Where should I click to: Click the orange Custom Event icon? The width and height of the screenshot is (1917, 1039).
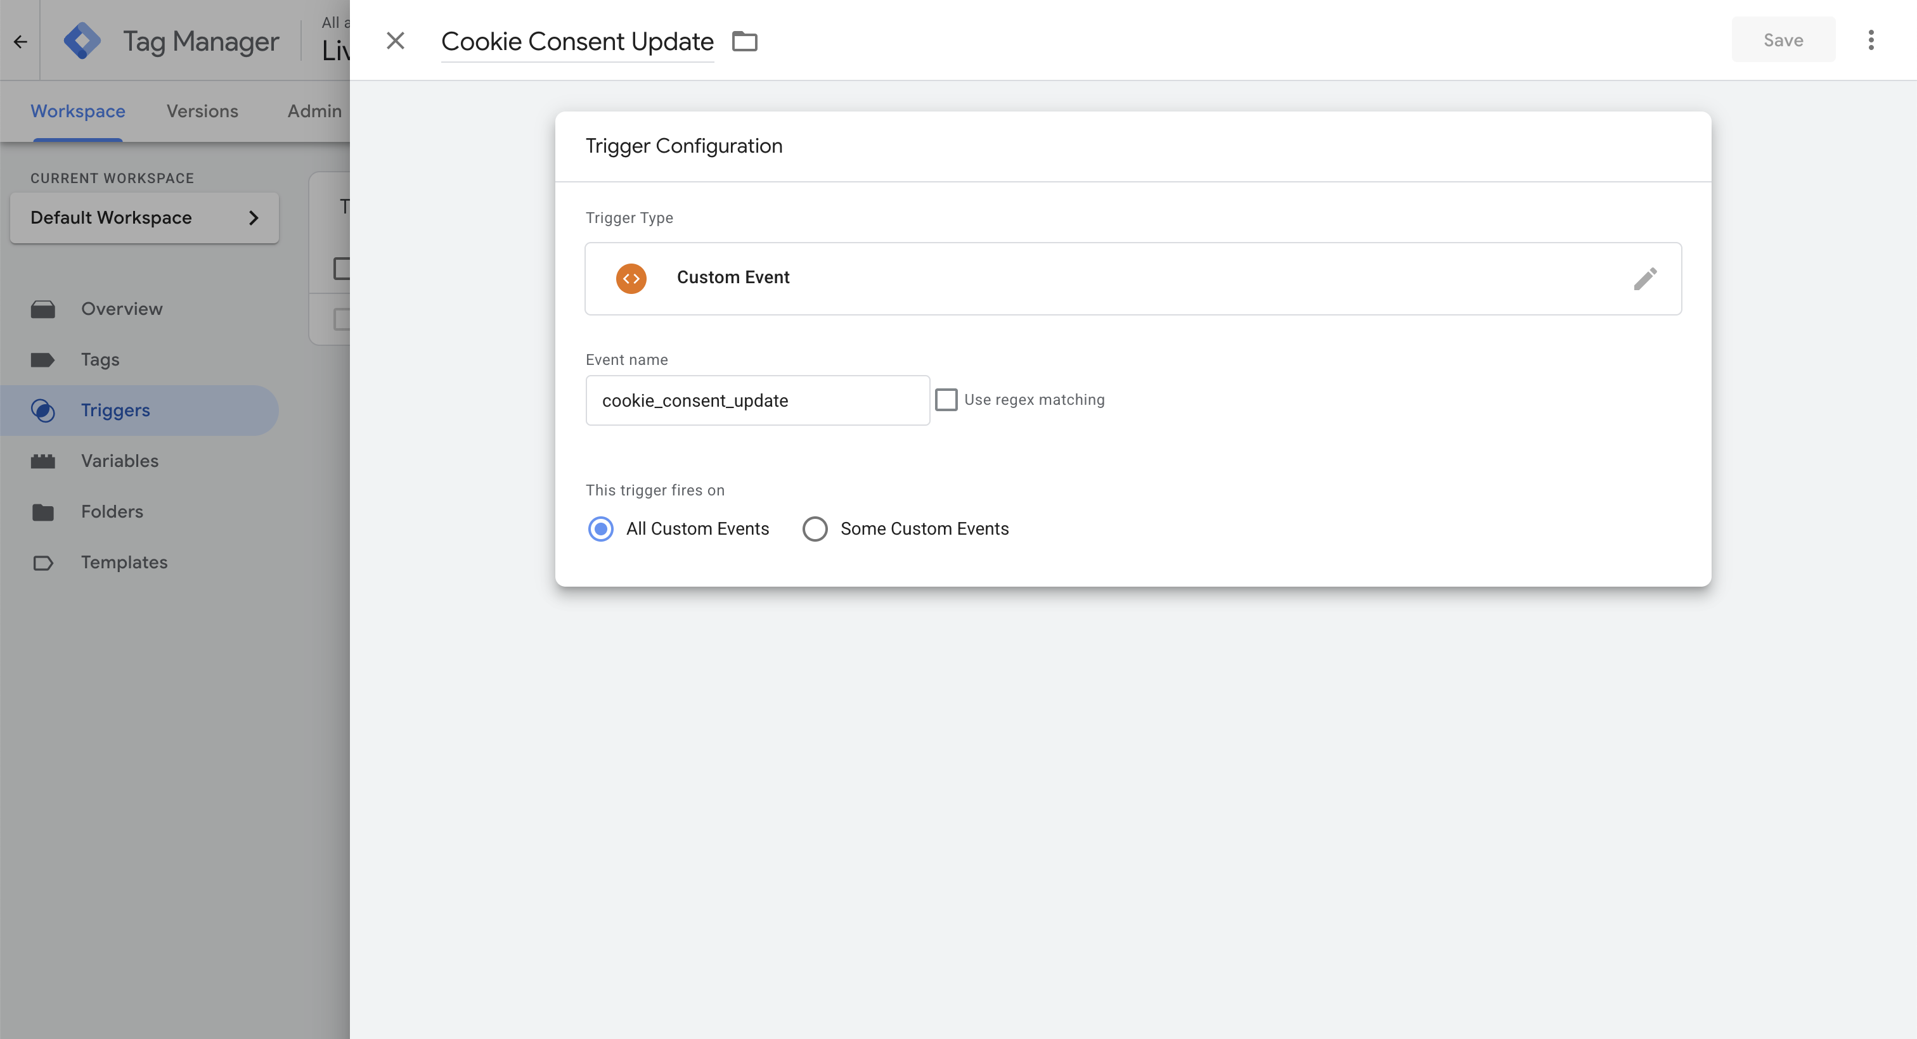[x=631, y=278]
